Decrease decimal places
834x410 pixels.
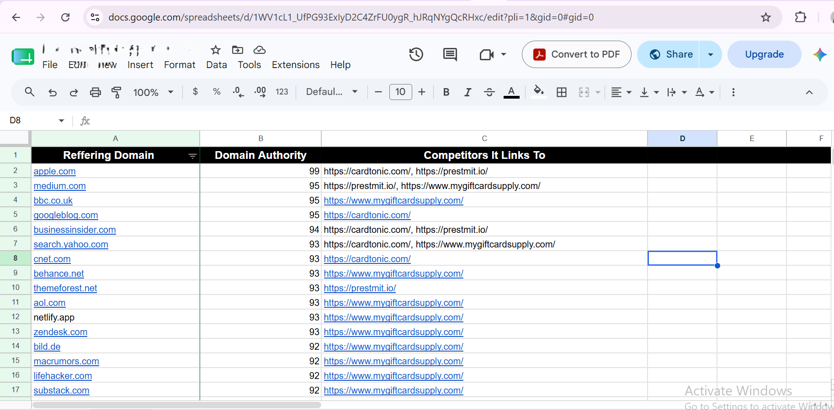coord(238,92)
